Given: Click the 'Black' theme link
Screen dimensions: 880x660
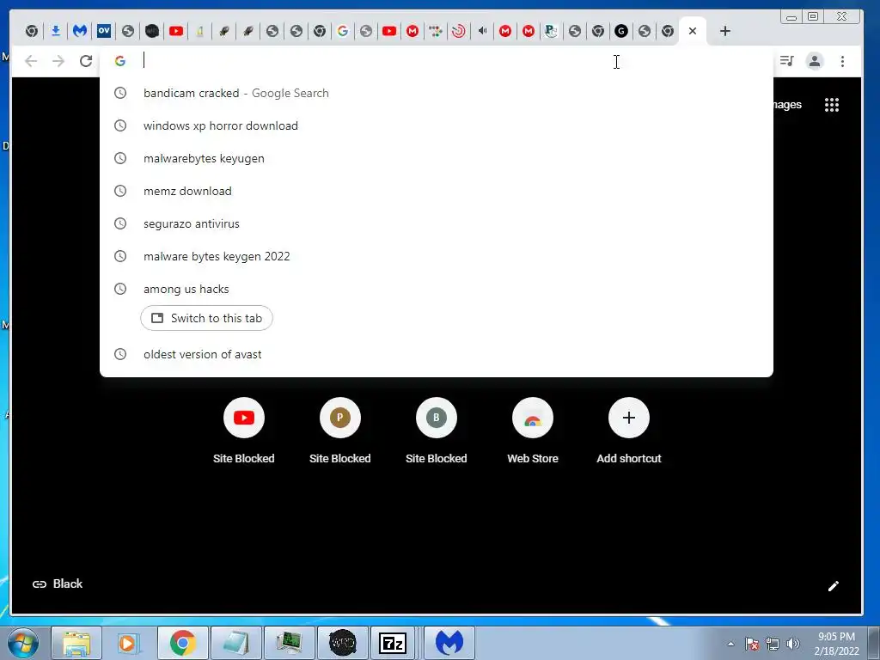Looking at the screenshot, I should point(58,584).
